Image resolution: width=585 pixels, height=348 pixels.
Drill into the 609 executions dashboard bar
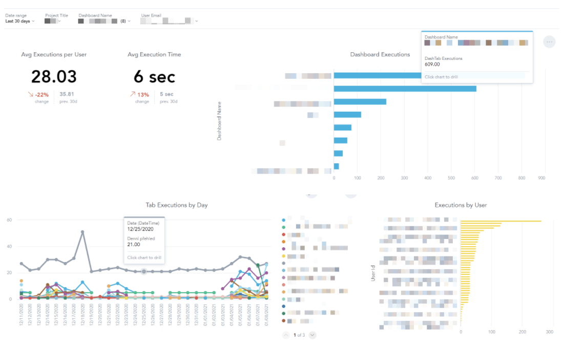pos(405,89)
